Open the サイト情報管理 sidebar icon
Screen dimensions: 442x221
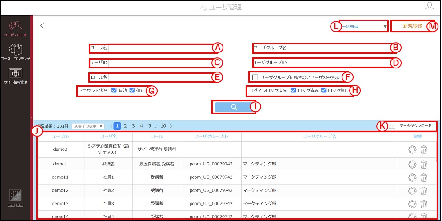coord(15,74)
